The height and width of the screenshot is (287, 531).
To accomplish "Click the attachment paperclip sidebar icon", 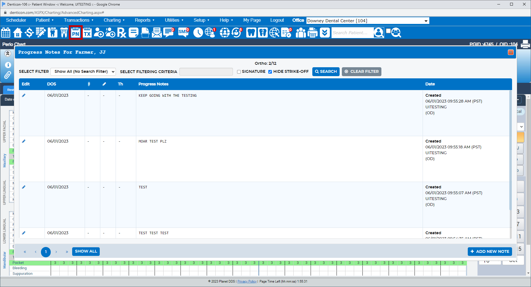I will pyautogui.click(x=8, y=75).
